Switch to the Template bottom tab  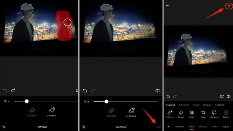click(x=179, y=127)
